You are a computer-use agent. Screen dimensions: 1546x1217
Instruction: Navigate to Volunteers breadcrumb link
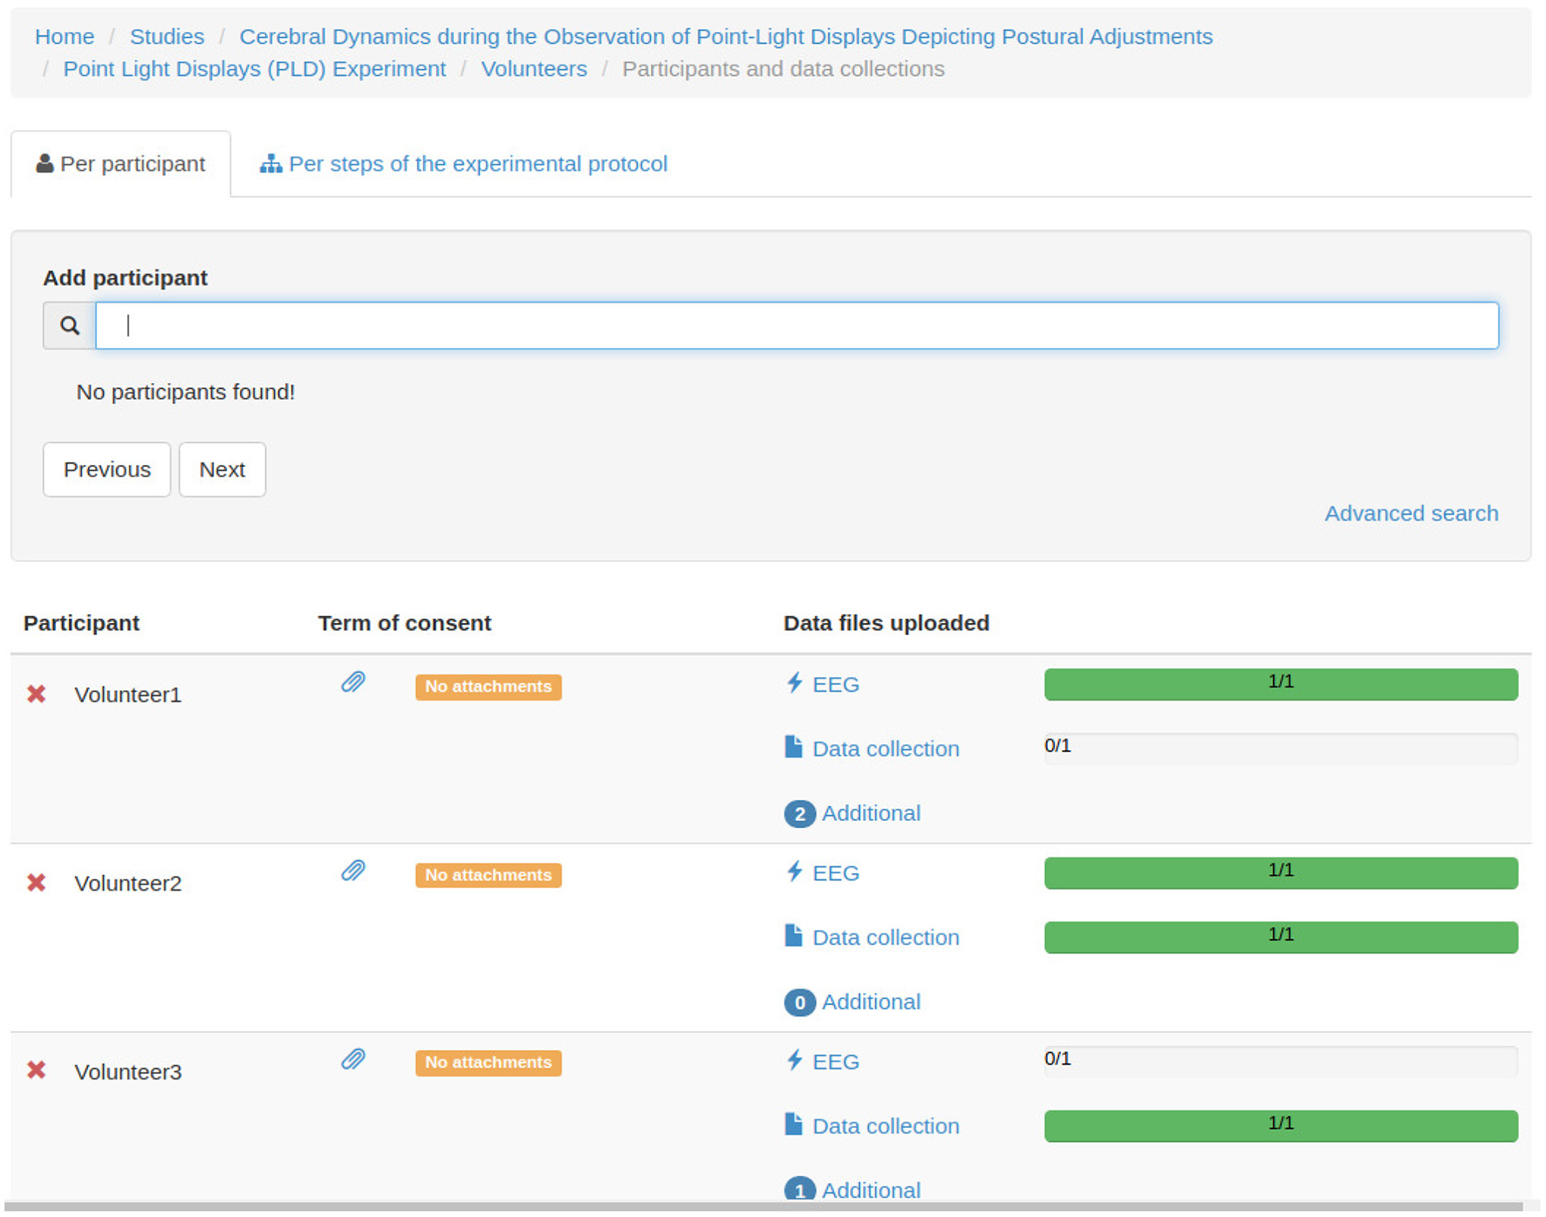[534, 69]
